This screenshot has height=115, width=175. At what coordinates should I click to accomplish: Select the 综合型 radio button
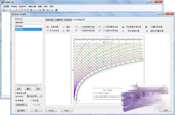click(31, 101)
